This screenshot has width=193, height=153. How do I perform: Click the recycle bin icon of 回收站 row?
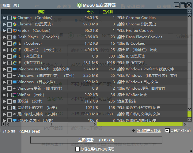pos(14,102)
